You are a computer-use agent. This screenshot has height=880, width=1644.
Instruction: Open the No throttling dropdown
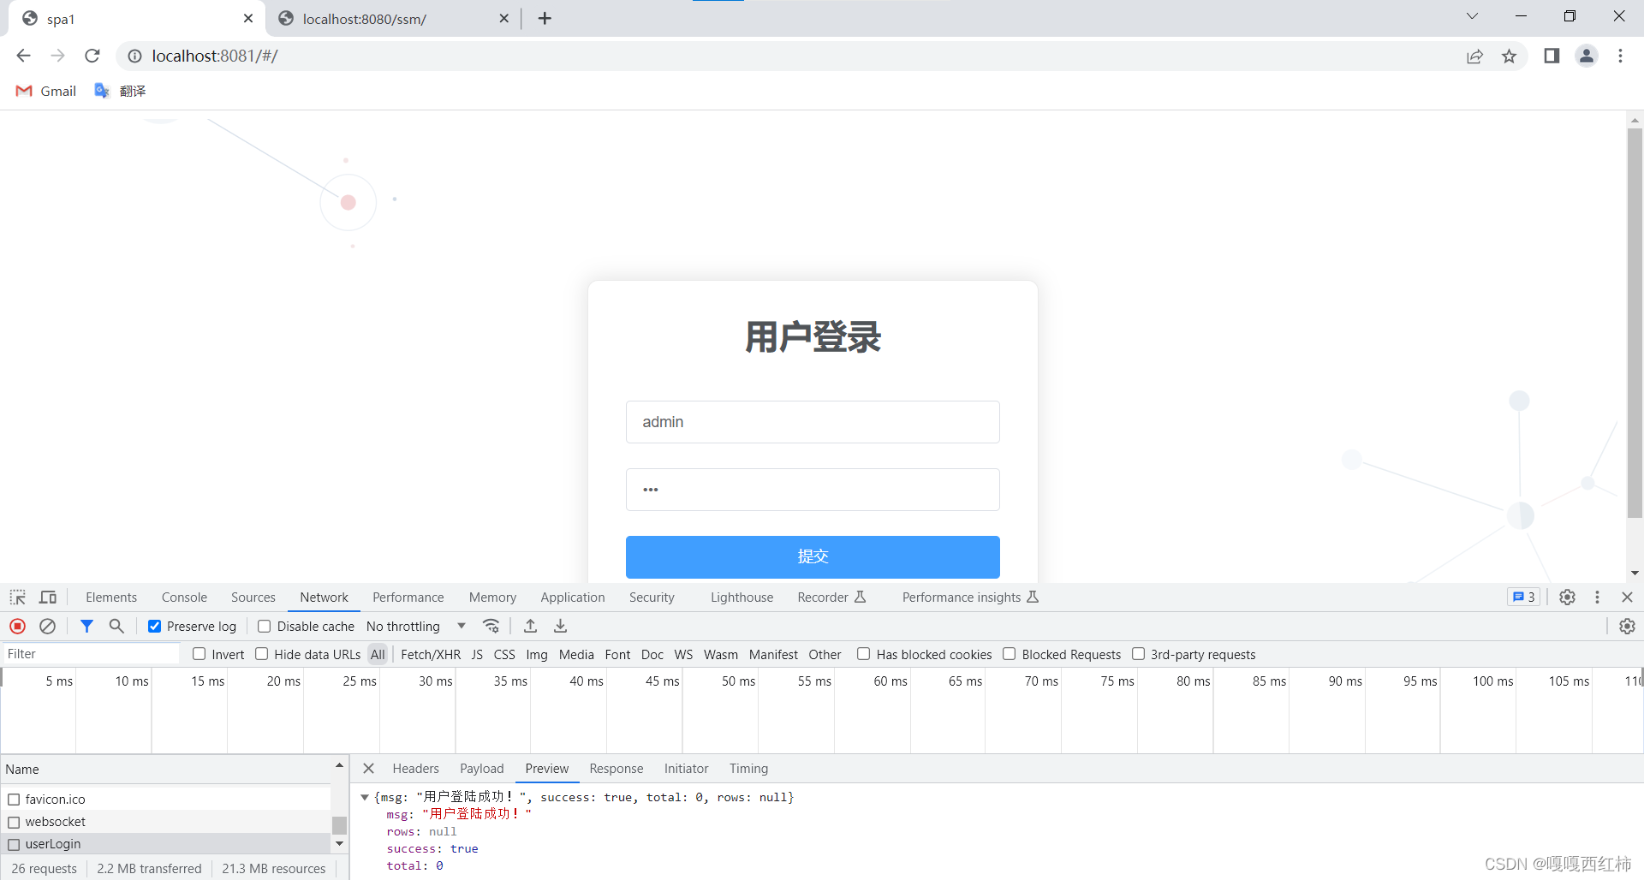(x=414, y=626)
